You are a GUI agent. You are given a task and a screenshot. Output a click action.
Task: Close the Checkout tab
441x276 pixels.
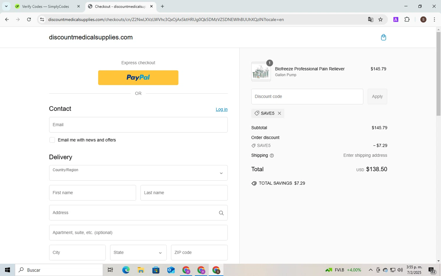pyautogui.click(x=151, y=6)
